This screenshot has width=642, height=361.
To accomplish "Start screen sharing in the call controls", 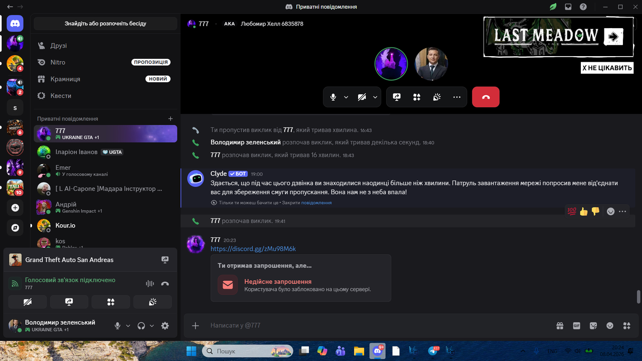I will point(397,97).
